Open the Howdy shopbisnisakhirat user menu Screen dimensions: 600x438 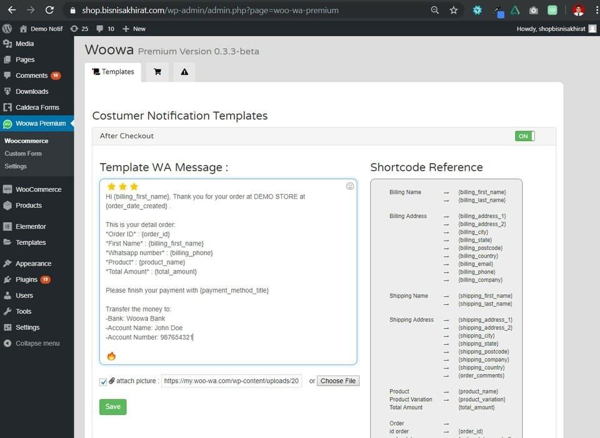coord(556,29)
